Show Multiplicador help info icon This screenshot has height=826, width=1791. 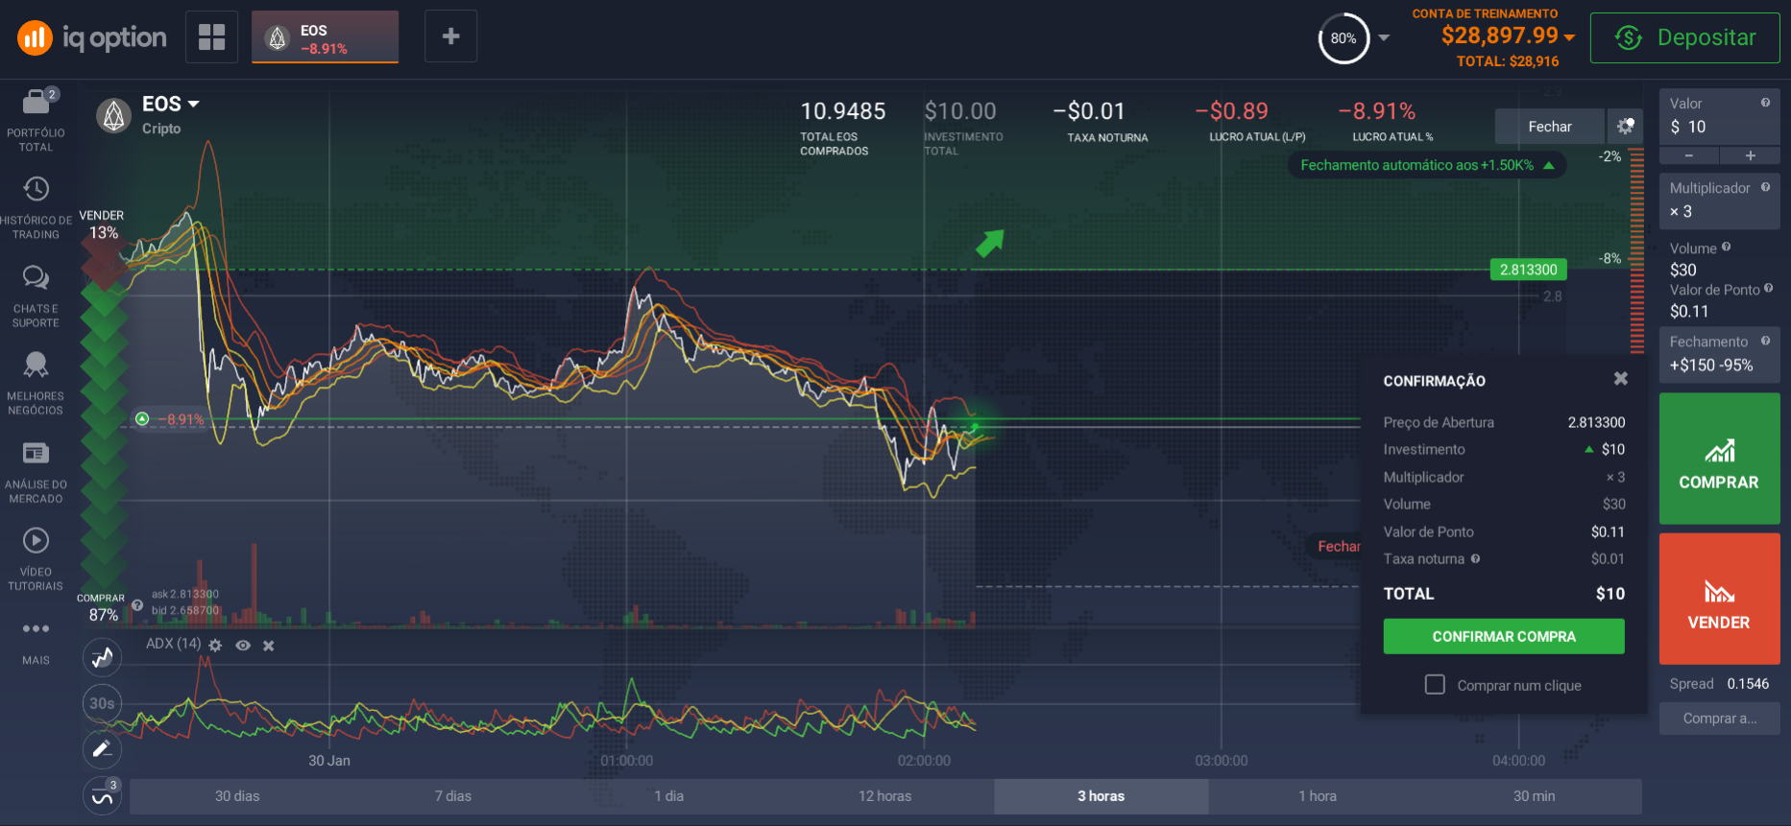pos(1765,187)
